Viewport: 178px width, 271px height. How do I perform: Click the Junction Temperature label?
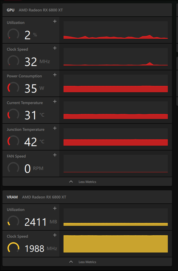point(26,130)
